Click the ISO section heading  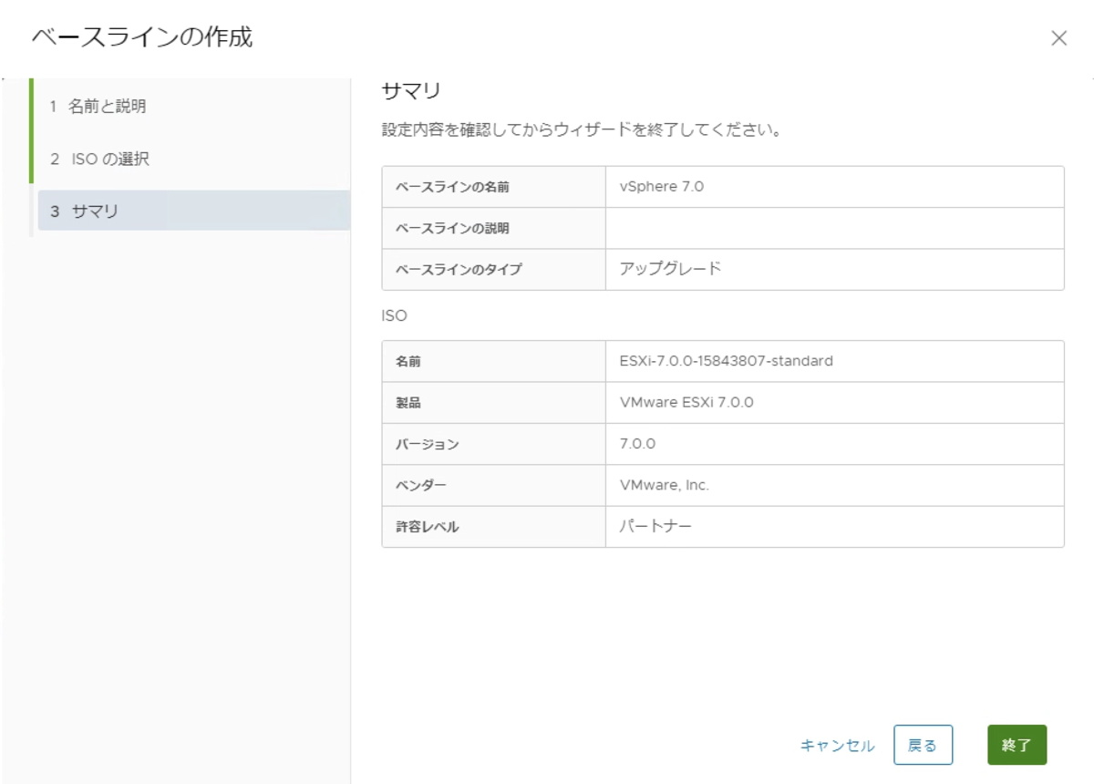[394, 316]
